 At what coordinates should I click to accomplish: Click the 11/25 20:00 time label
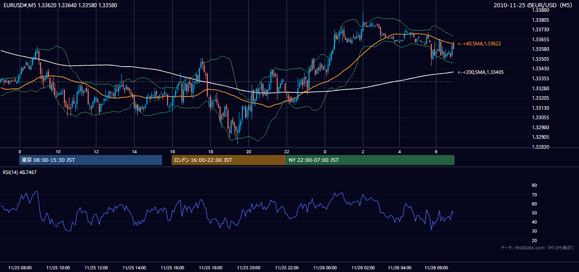tap(249, 268)
